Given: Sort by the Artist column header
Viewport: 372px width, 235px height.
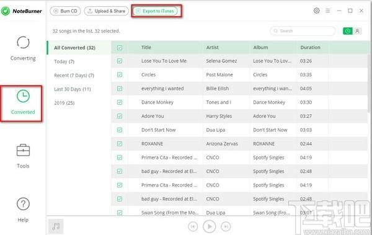Looking at the screenshot, I should [x=212, y=47].
